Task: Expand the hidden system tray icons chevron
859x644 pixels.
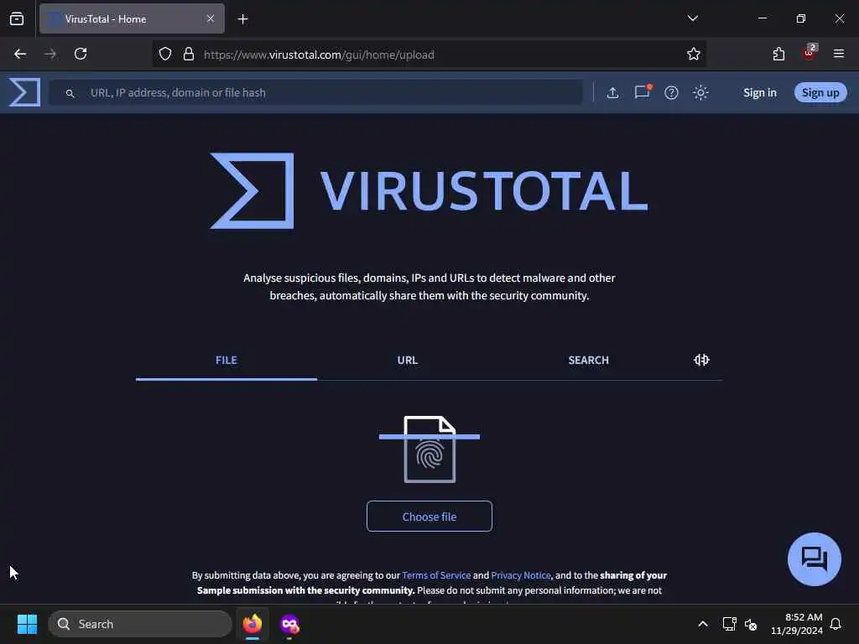Action: [x=703, y=624]
